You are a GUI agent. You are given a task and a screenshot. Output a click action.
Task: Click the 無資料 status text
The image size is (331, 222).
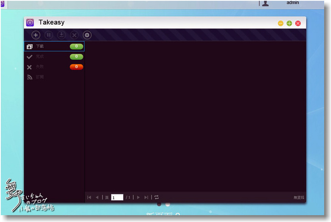point(299,198)
